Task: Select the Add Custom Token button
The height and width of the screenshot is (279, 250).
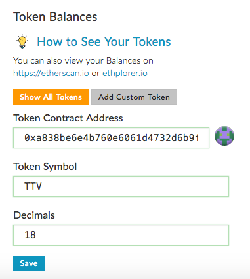Action: click(x=134, y=97)
